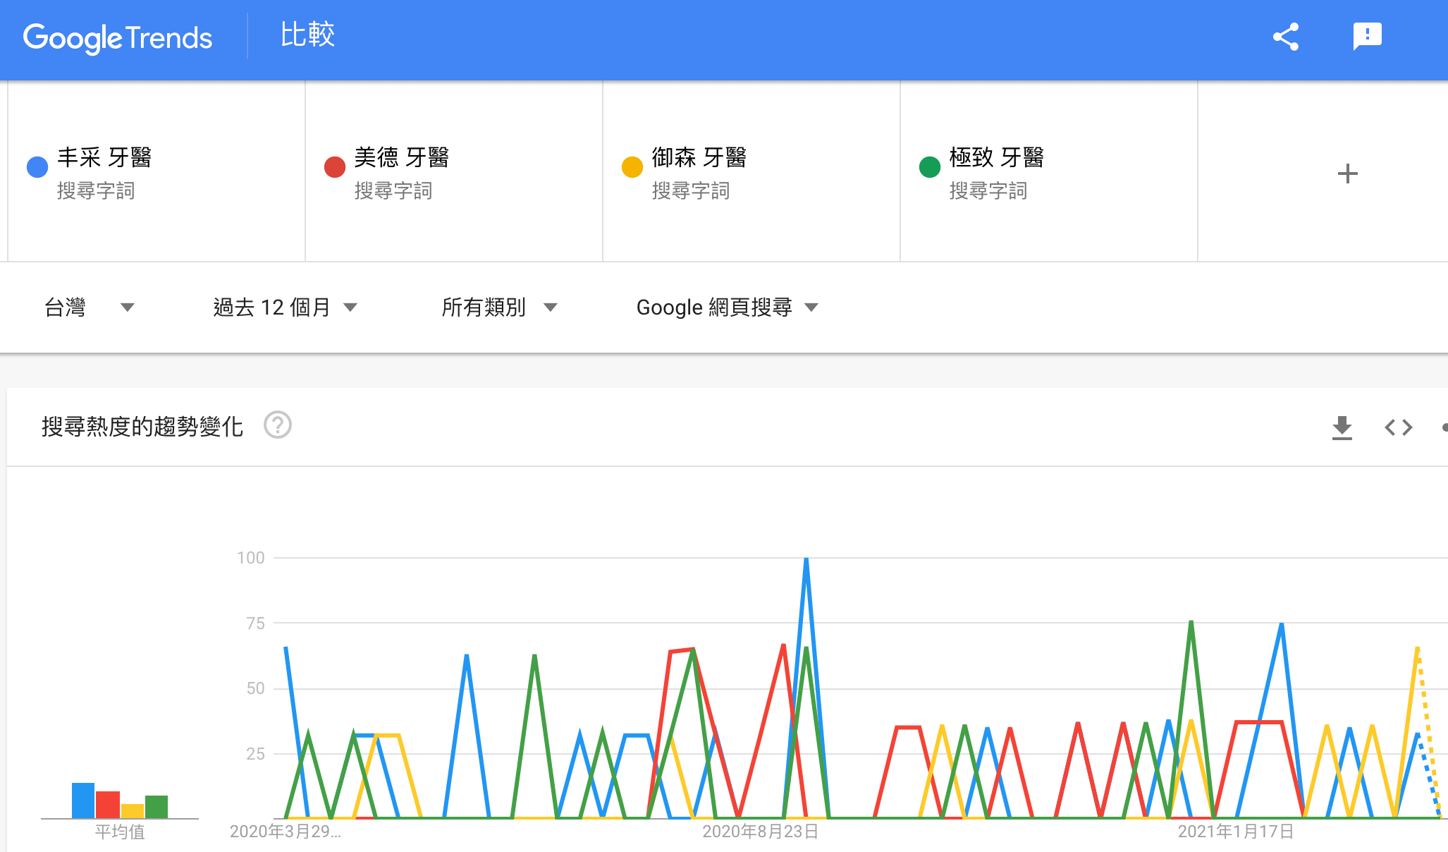Click the 比較 header title
The width and height of the screenshot is (1448, 852).
coord(307,35)
